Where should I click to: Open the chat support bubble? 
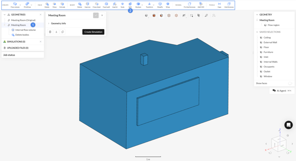(288, 125)
